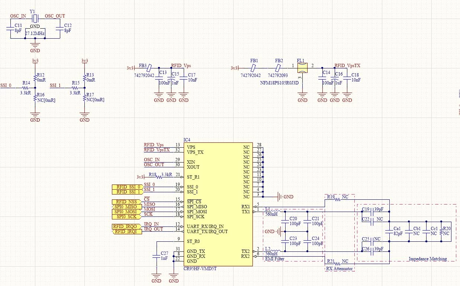Select the FL1 filter component

click(x=303, y=67)
